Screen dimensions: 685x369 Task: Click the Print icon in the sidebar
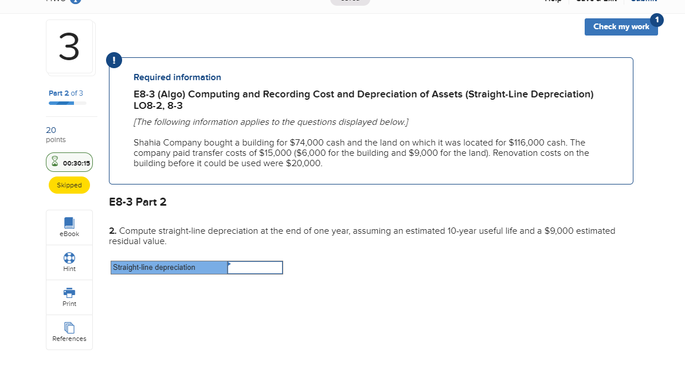(69, 297)
